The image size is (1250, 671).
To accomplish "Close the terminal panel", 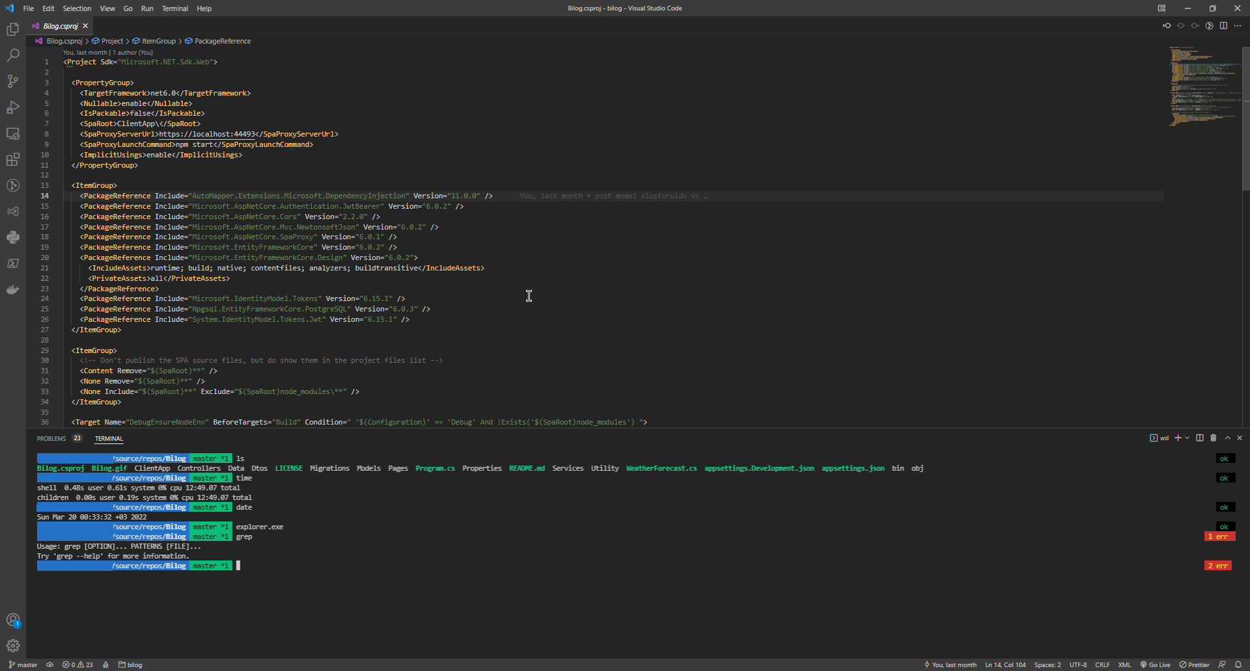I will 1240,438.
